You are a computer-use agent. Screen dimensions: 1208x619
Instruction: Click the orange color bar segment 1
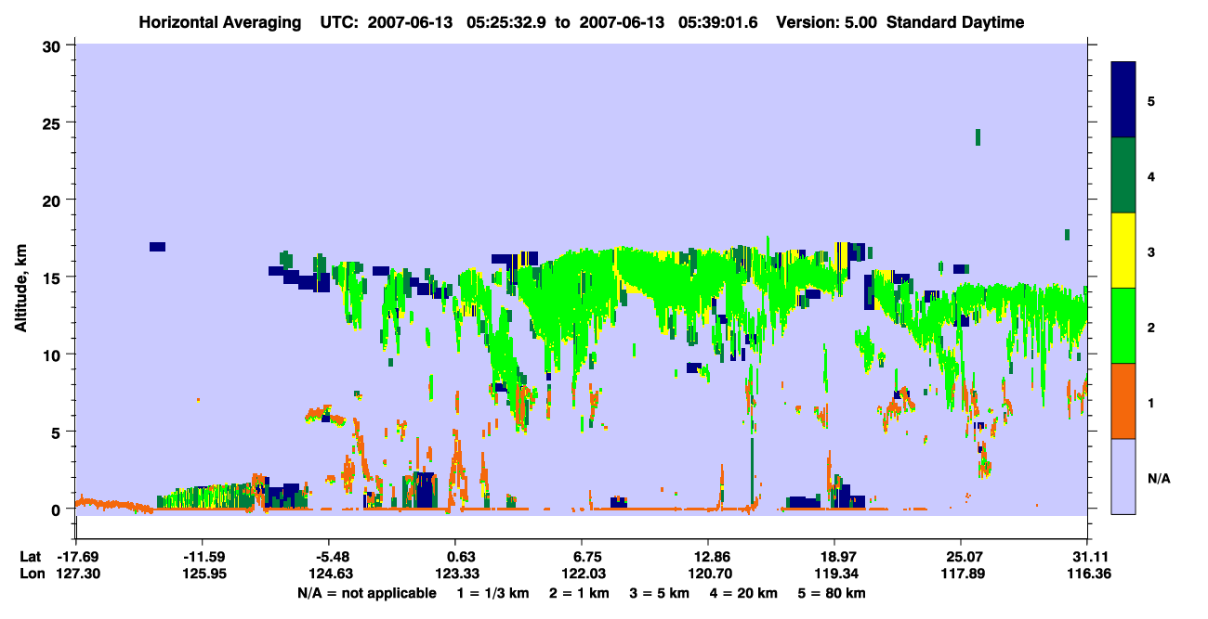[1123, 400]
